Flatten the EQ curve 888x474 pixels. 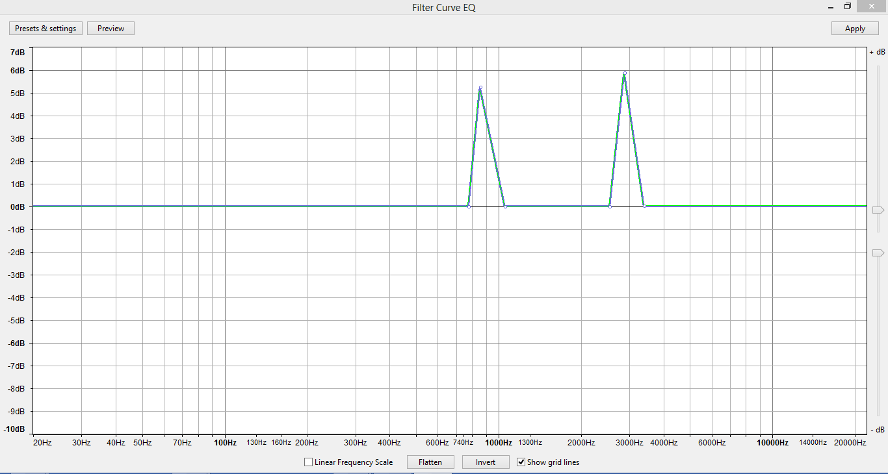pyautogui.click(x=430, y=462)
